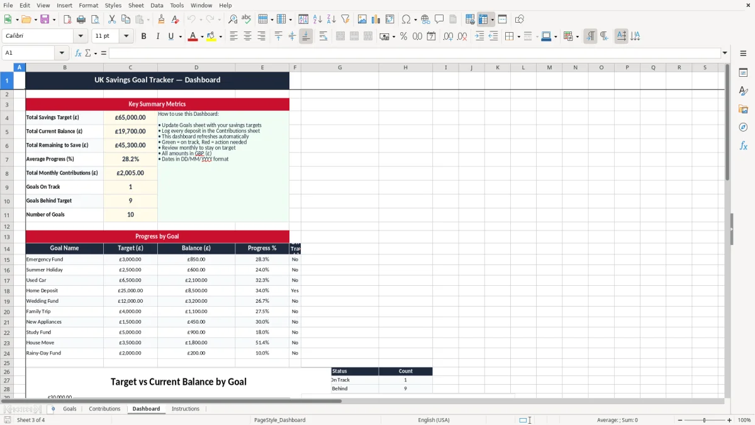
Task: Insert a hyperlink with the globe icon
Action: coord(425,20)
